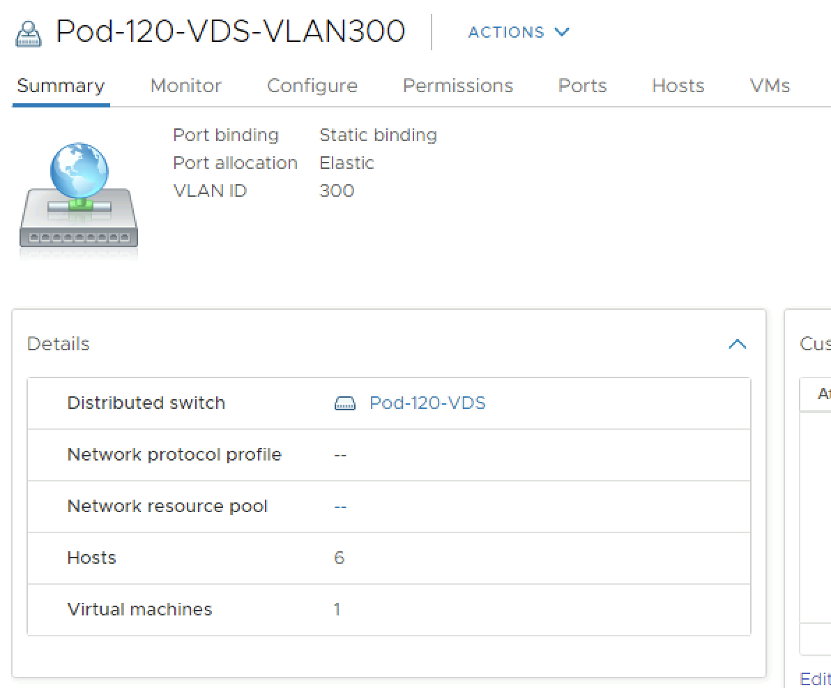View the Hosts tab
Image resolution: width=831 pixels, height=688 pixels.
[x=678, y=86]
